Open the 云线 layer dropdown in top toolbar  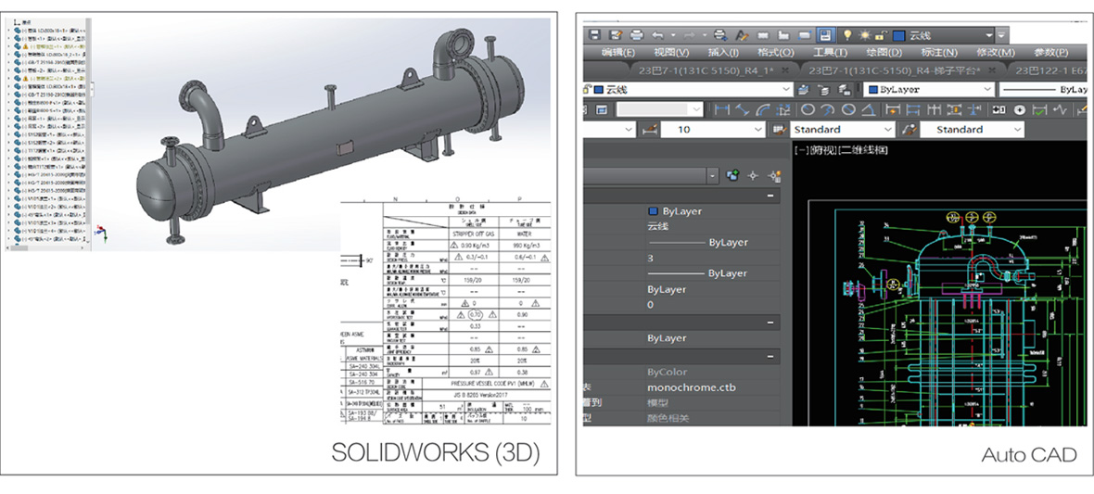(x=989, y=35)
